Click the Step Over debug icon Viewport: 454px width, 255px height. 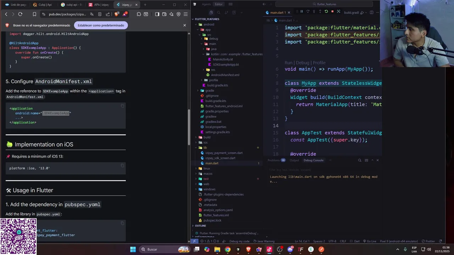tap(308, 12)
